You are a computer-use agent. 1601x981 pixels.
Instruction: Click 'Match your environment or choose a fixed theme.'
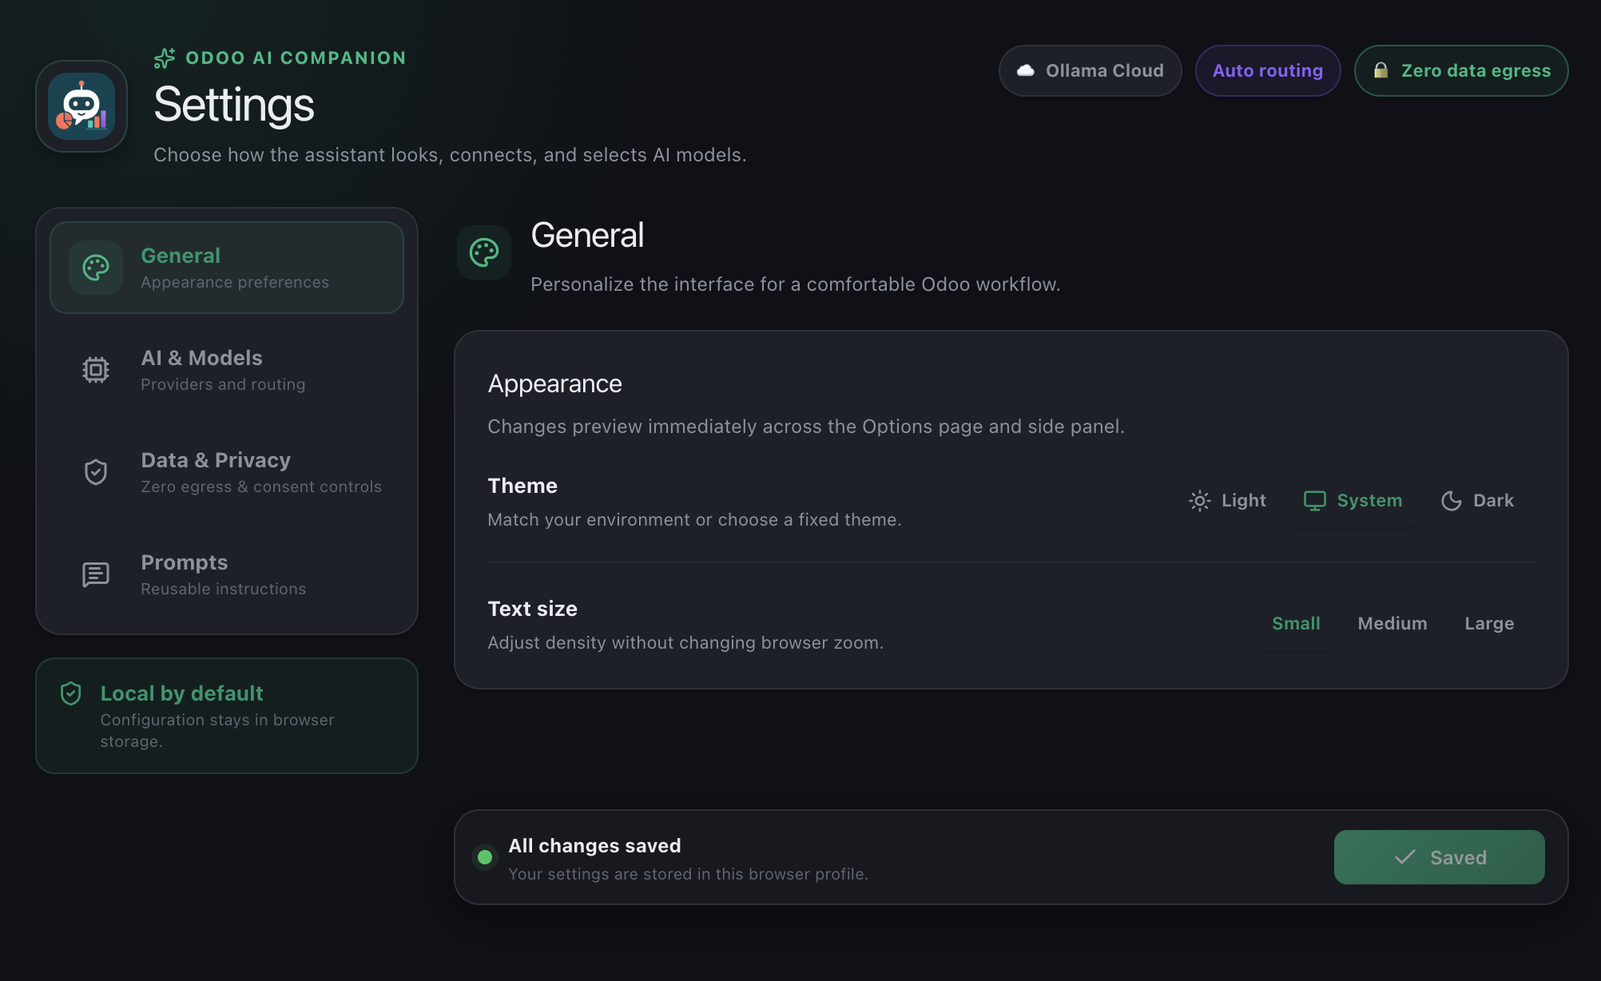(694, 520)
